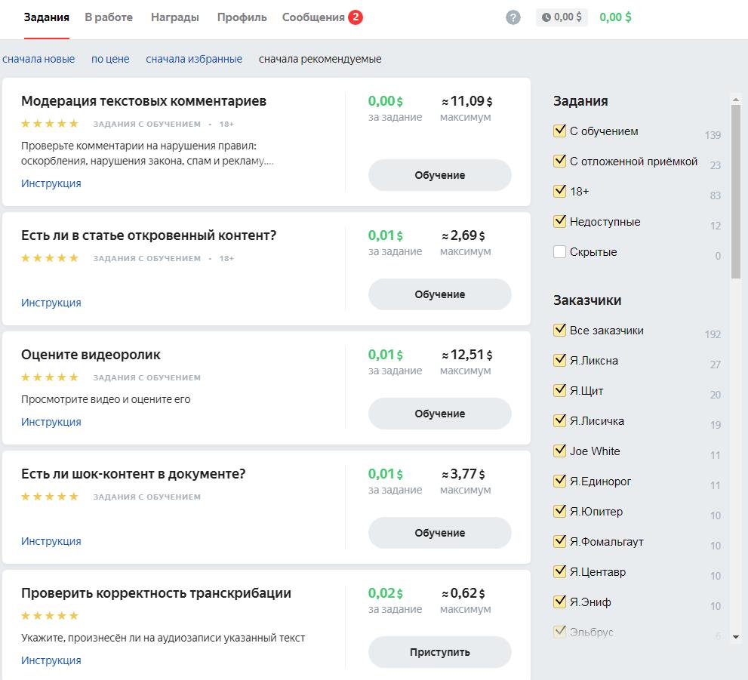Select сначала рекомендуемые sorting
The image size is (748, 680).
320,59
